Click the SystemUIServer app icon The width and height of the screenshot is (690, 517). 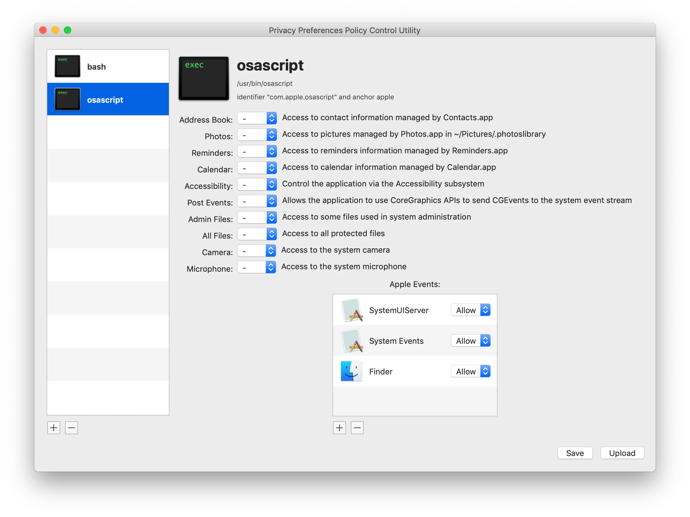(352, 310)
